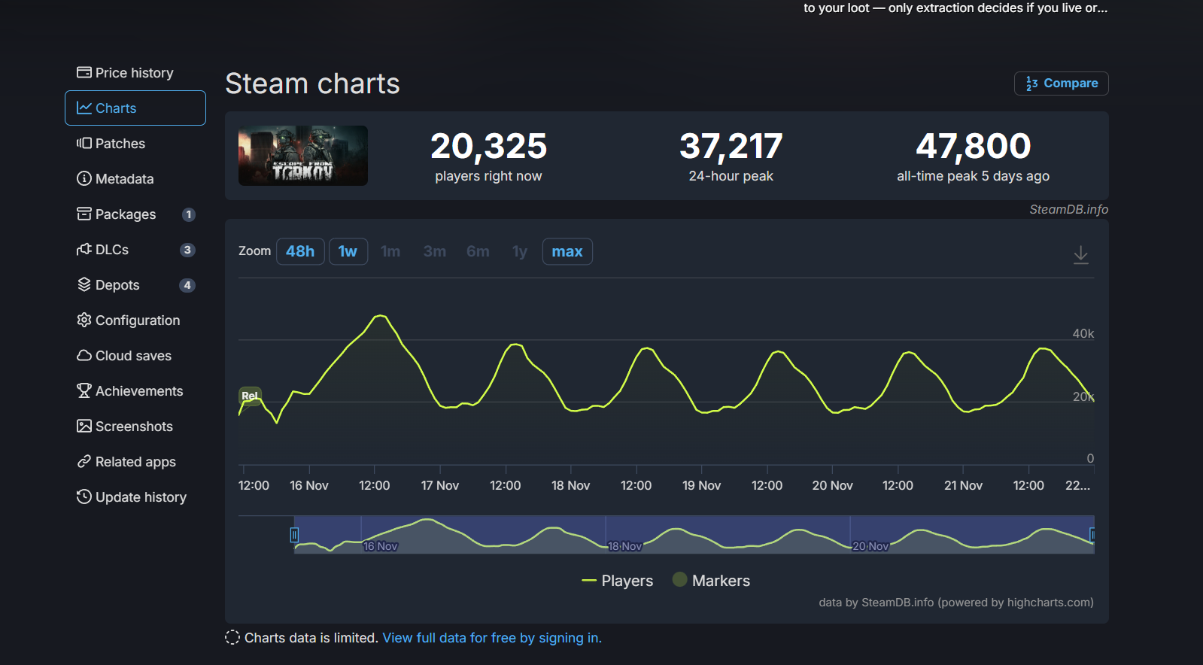The image size is (1203, 665).
Task: Click the 16 Nov axis label
Action: coord(309,485)
